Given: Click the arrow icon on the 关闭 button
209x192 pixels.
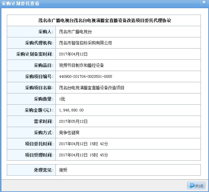Looking at the screenshot, I should 192,186.
